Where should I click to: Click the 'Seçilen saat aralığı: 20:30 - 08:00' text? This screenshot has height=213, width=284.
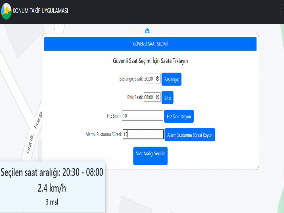point(52,172)
